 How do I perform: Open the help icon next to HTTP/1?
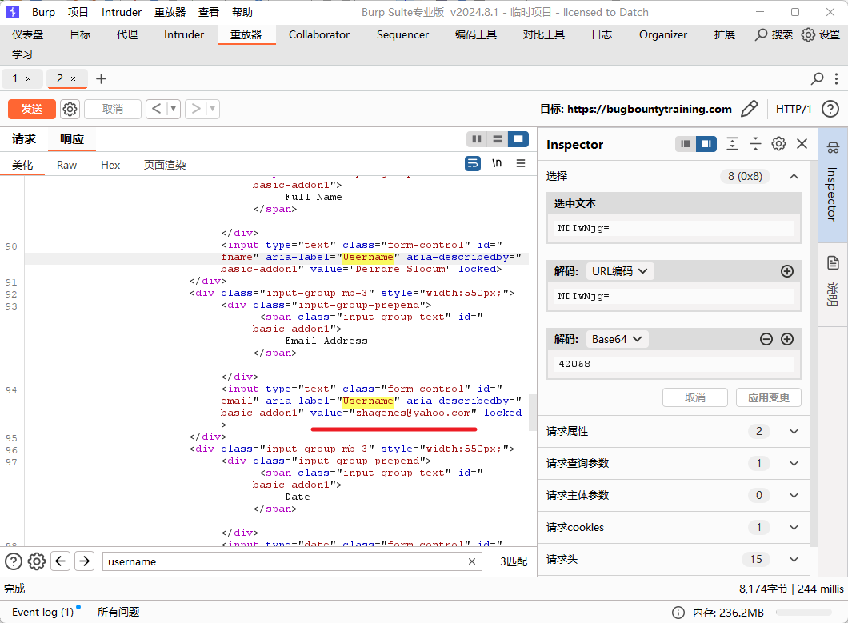tap(830, 109)
